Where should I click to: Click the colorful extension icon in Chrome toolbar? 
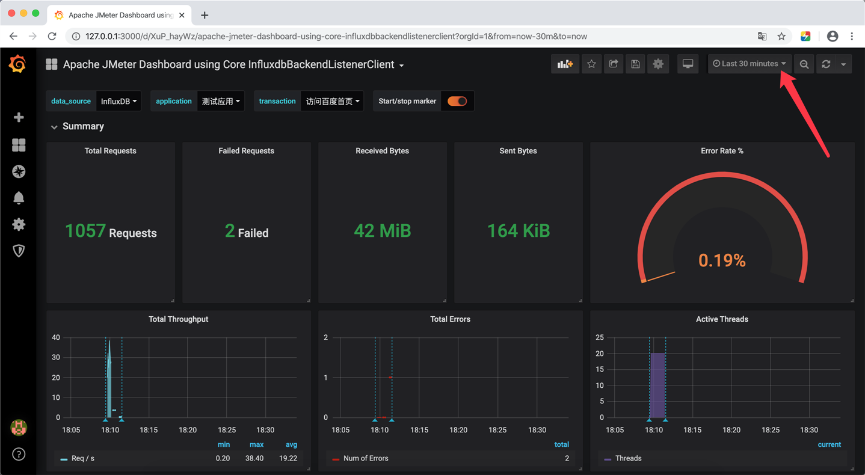pos(805,36)
